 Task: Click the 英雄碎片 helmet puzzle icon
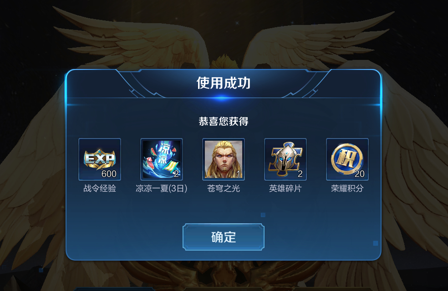click(285, 159)
